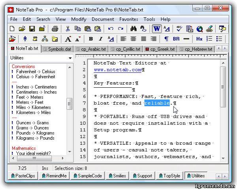
Task: Open the Search menu
Action: point(43,19)
